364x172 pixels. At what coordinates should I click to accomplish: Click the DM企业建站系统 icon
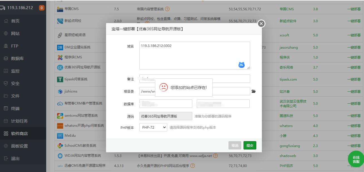[x=60, y=47]
